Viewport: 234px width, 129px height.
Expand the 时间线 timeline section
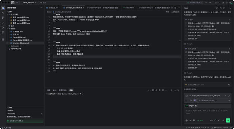(11, 110)
